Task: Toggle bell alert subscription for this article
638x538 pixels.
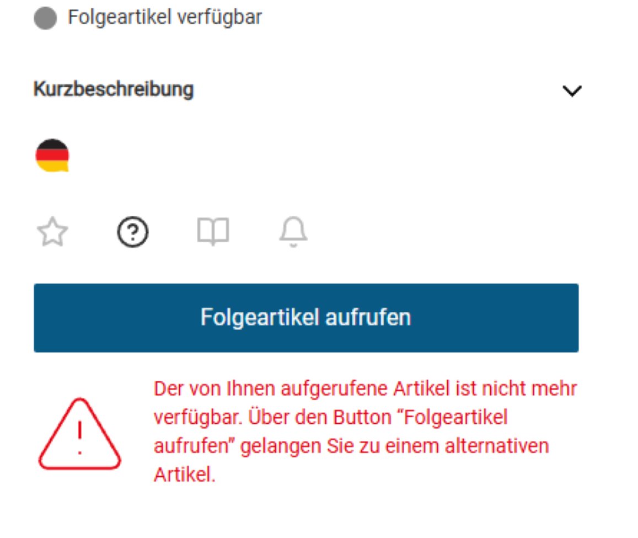Action: [293, 232]
